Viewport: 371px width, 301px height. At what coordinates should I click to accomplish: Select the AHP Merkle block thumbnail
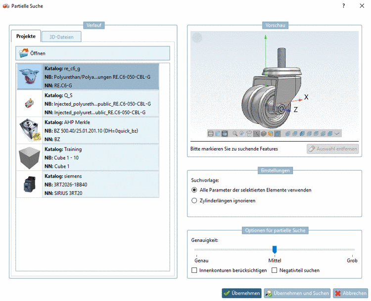coord(29,130)
